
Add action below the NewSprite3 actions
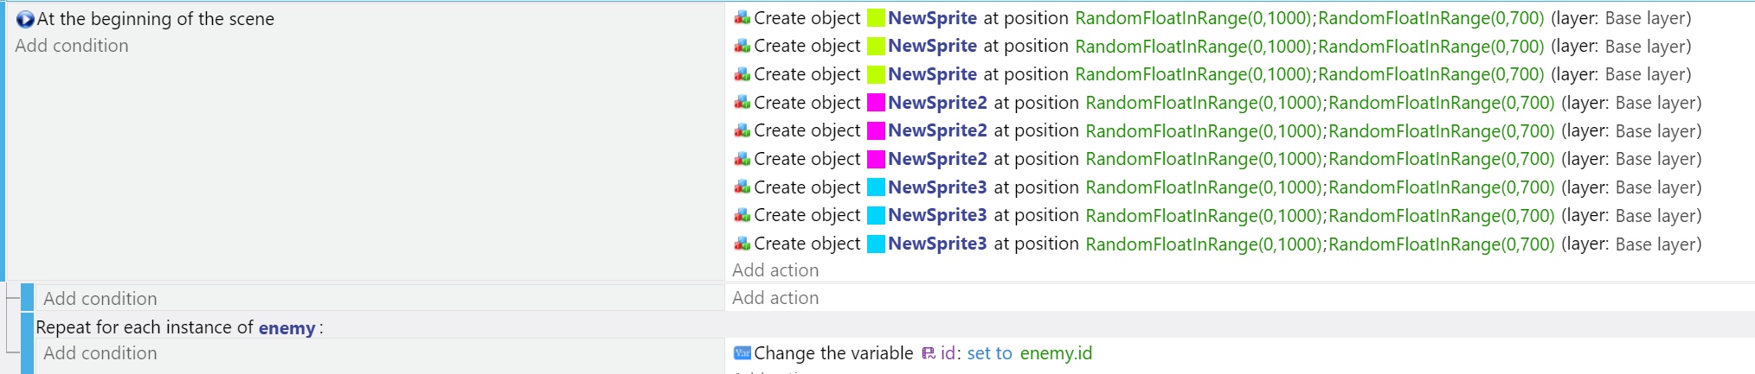pos(775,270)
